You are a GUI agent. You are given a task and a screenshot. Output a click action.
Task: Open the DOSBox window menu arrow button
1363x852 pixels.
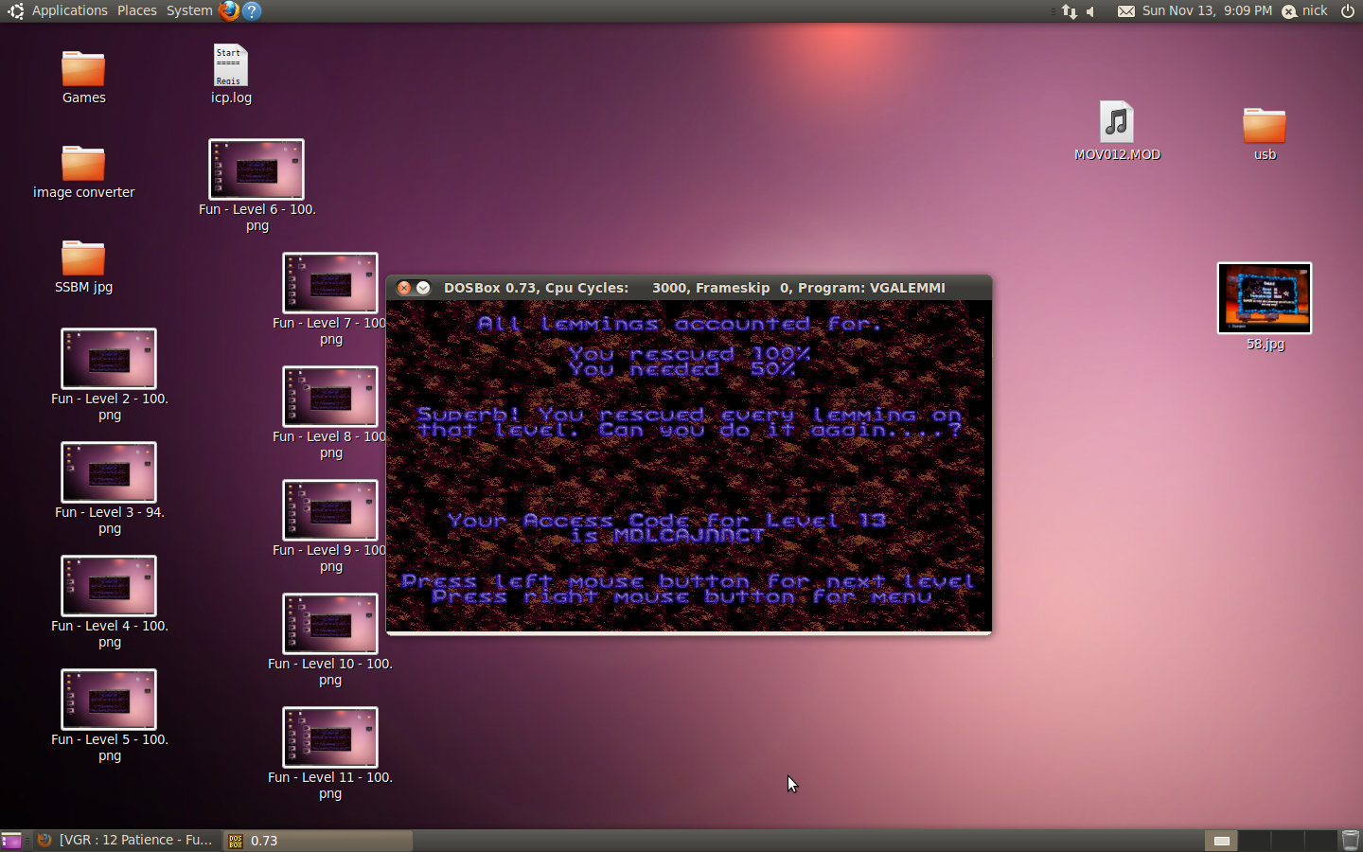423,288
